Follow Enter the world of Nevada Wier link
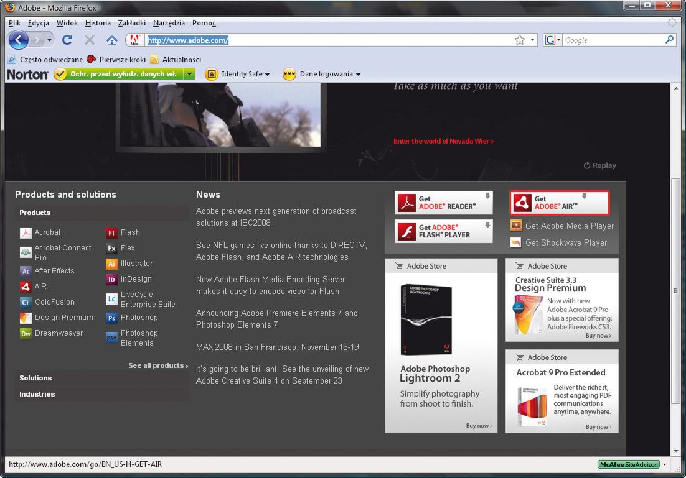 coord(444,141)
